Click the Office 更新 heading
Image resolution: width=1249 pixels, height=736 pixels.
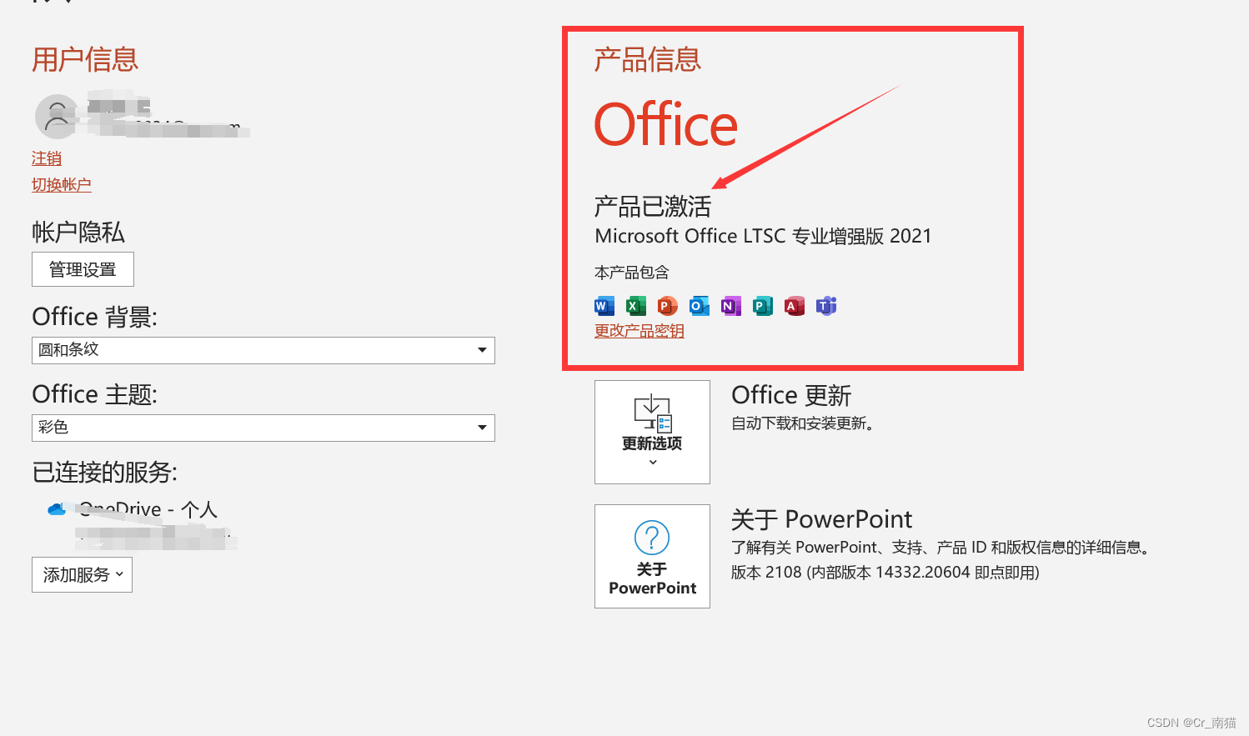[x=791, y=395]
